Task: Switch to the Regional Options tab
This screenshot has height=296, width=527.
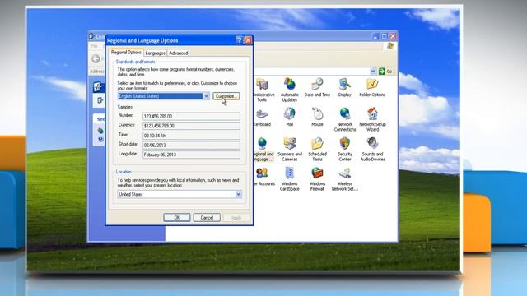Action: point(126,53)
